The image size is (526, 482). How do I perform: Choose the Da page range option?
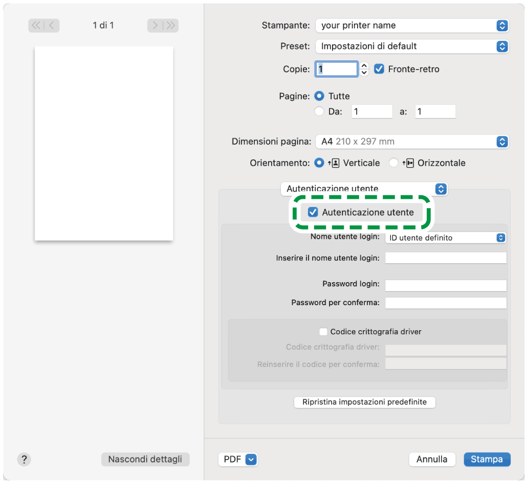coord(319,111)
